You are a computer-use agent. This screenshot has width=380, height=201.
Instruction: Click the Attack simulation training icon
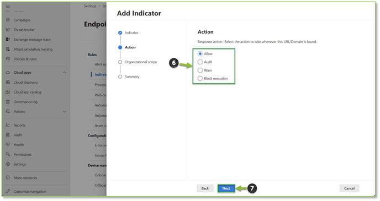(x=8, y=49)
